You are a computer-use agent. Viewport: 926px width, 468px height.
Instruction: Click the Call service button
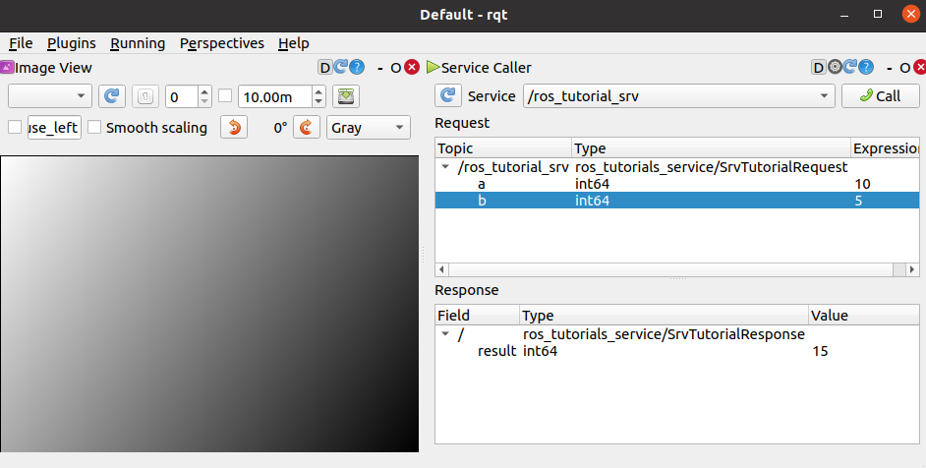[x=881, y=95]
